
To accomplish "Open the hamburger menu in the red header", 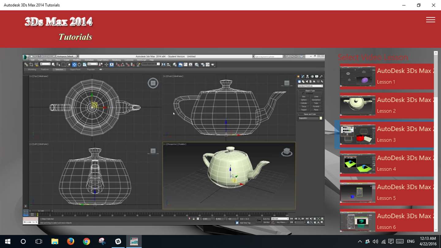I will coord(430,20).
